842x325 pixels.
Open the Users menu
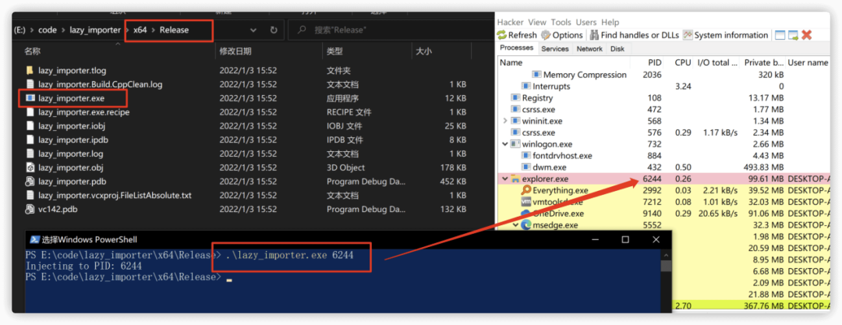(586, 22)
